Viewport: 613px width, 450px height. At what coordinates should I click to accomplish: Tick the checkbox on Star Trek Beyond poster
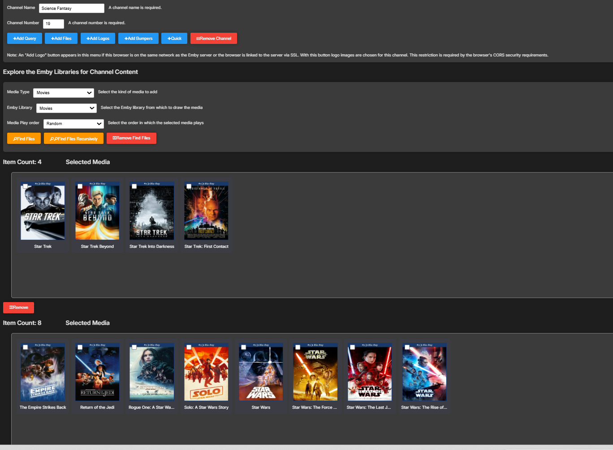click(x=80, y=186)
